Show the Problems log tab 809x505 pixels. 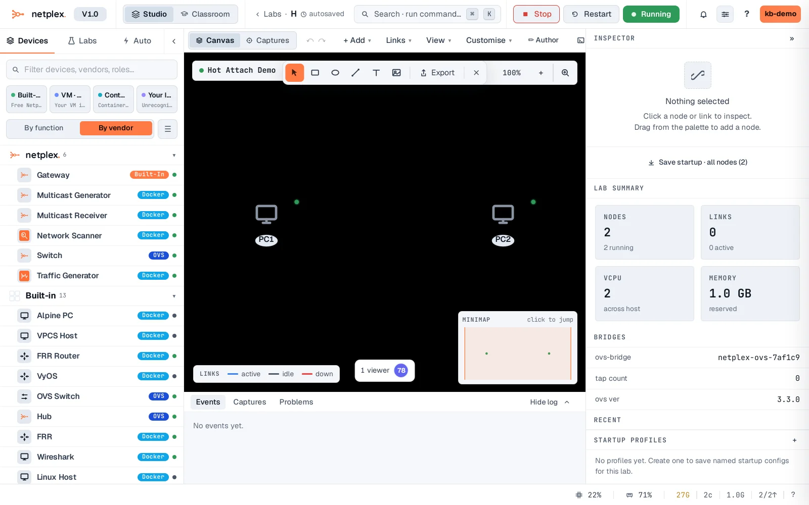click(296, 402)
